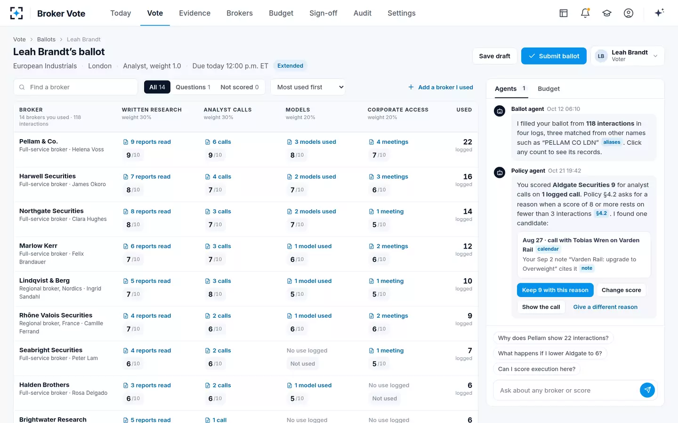The width and height of the screenshot is (678, 423).
Task: Click Keep 9 with this reason
Action: pyautogui.click(x=555, y=290)
